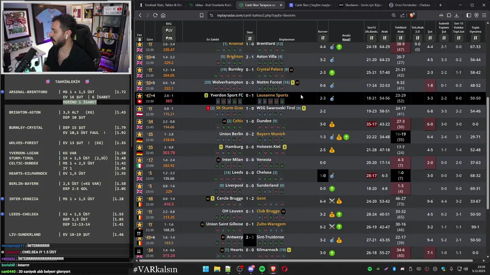The image size is (490, 275).
Task: Open Opera browser from taskbar
Action: (284, 269)
